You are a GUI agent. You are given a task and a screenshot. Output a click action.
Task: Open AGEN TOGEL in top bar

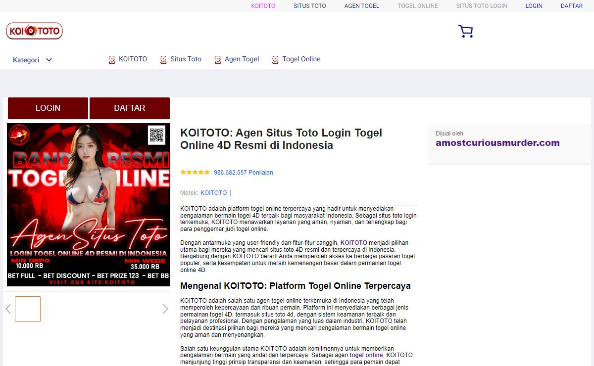tap(362, 6)
